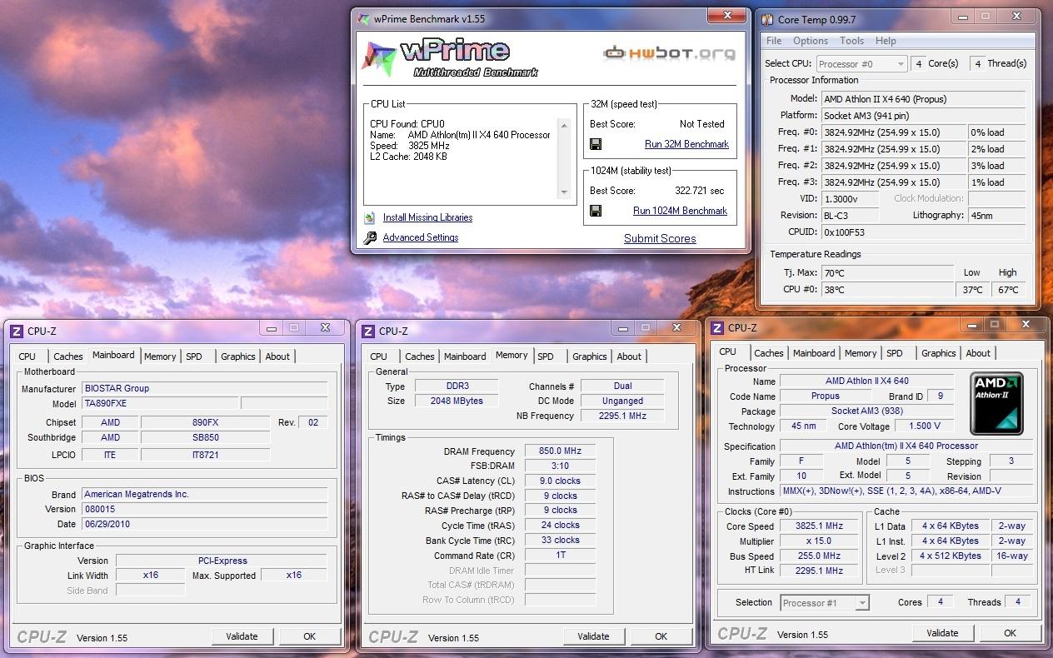Screen dimensions: 1053x658
Task: Switch to Caches tab in Mainboard CPU-Z window
Action: 68,356
